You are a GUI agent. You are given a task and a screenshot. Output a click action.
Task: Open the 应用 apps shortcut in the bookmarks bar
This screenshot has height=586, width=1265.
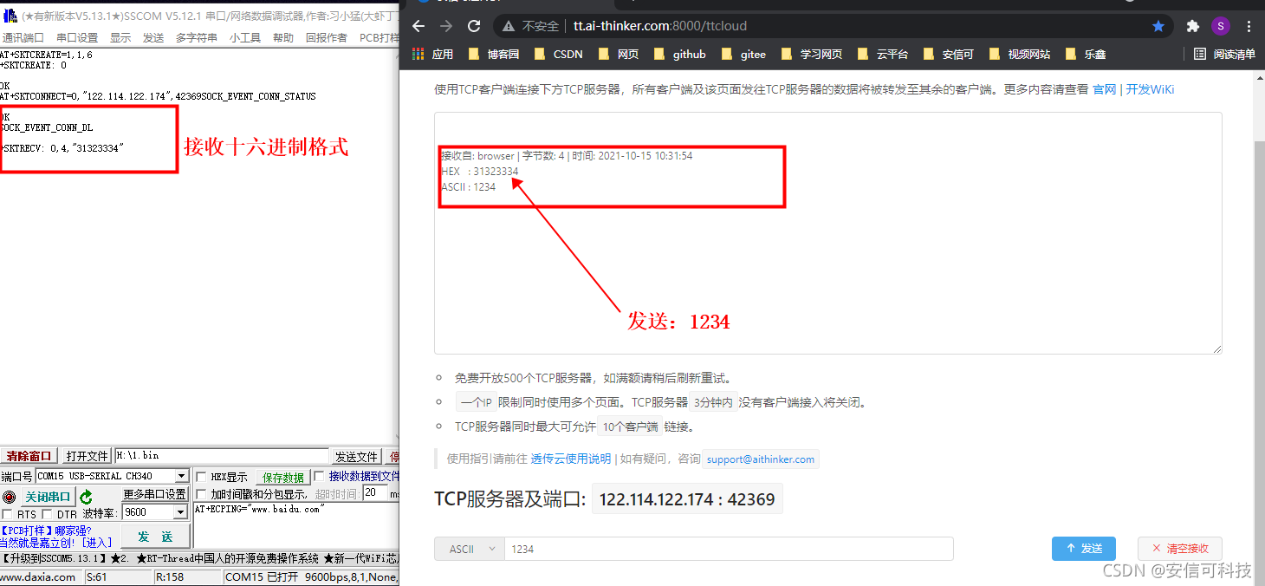432,54
